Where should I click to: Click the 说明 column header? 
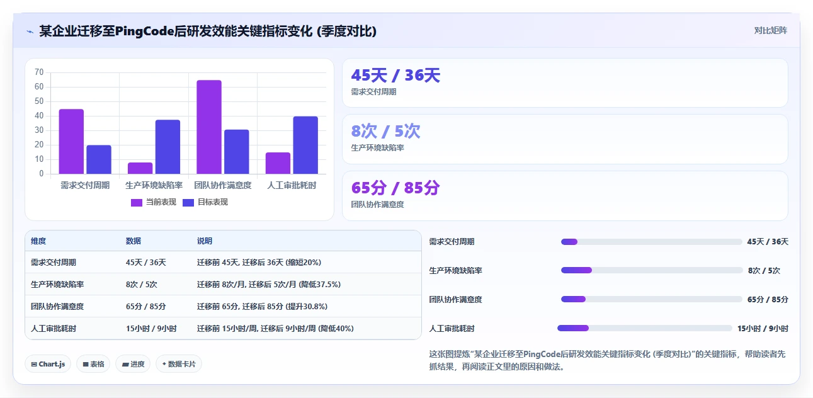(x=205, y=241)
